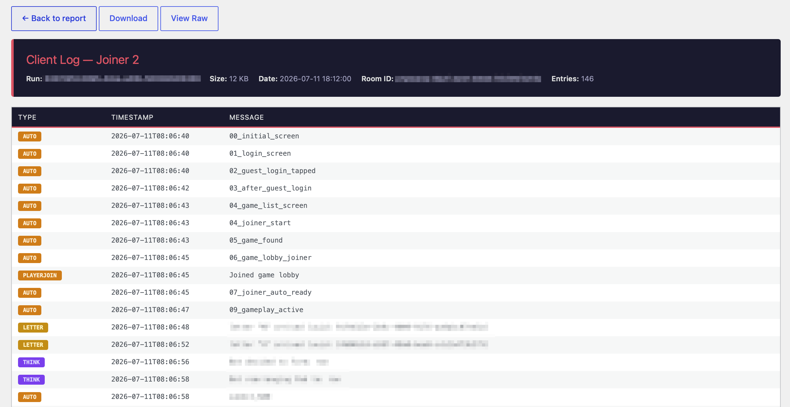This screenshot has height=407, width=790.
Task: Select the 05_game_found message
Action: click(x=256, y=240)
